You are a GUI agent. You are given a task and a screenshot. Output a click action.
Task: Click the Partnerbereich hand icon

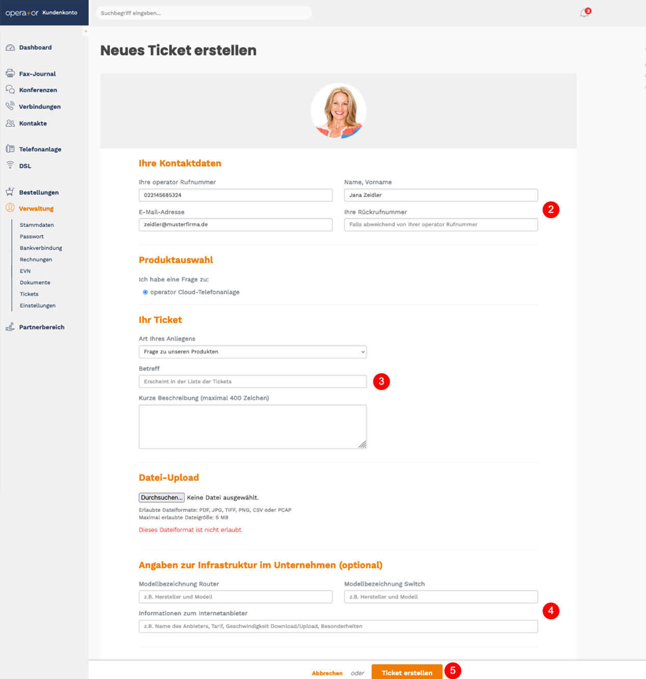(10, 327)
